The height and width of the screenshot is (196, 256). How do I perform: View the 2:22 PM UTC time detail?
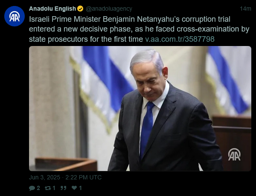pyautogui.click(x=84, y=177)
